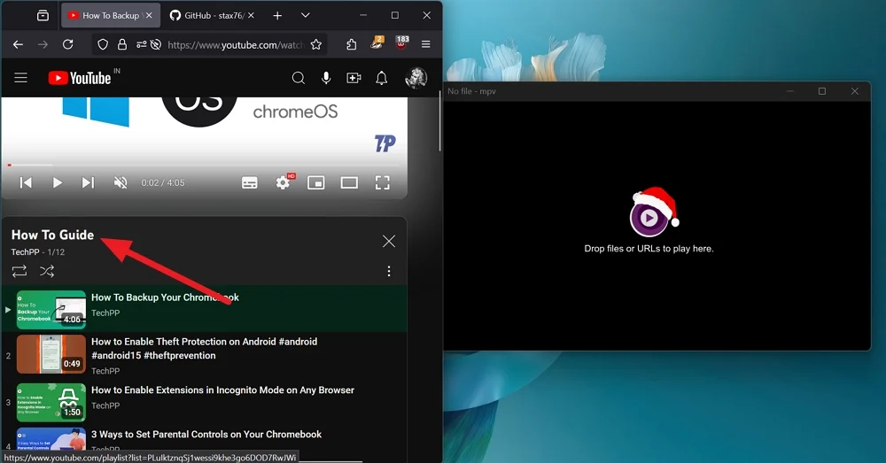Open Firefox application menu
Screen dimensions: 886x463
(x=426, y=44)
